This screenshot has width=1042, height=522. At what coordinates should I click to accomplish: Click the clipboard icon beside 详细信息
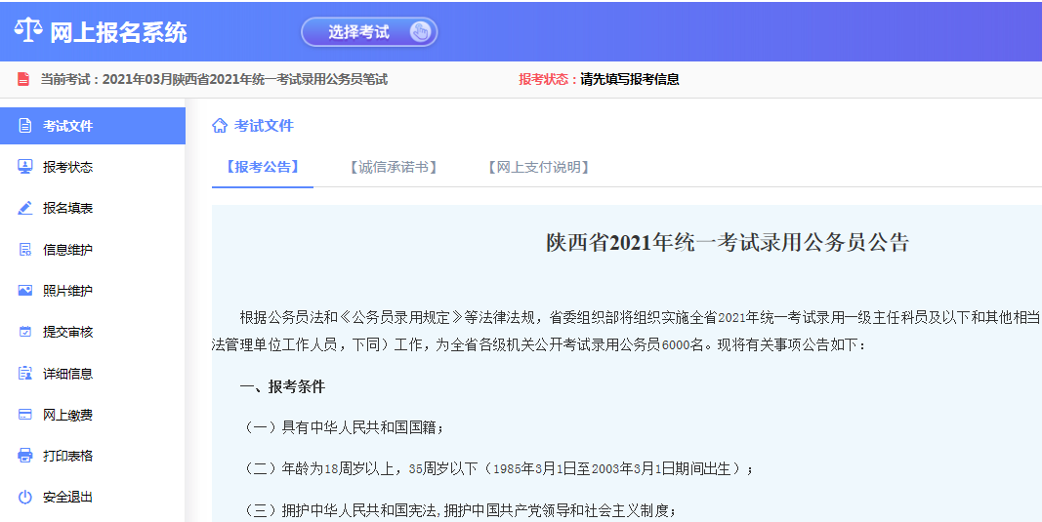click(25, 374)
